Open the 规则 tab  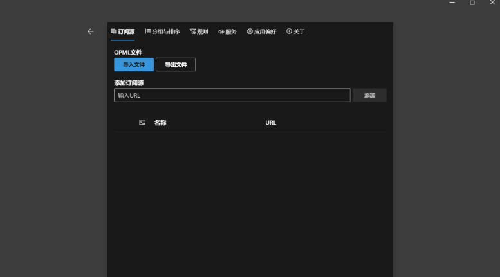click(202, 31)
